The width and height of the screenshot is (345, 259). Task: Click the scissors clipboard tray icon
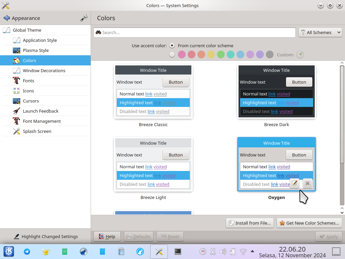pyautogui.click(x=213, y=252)
